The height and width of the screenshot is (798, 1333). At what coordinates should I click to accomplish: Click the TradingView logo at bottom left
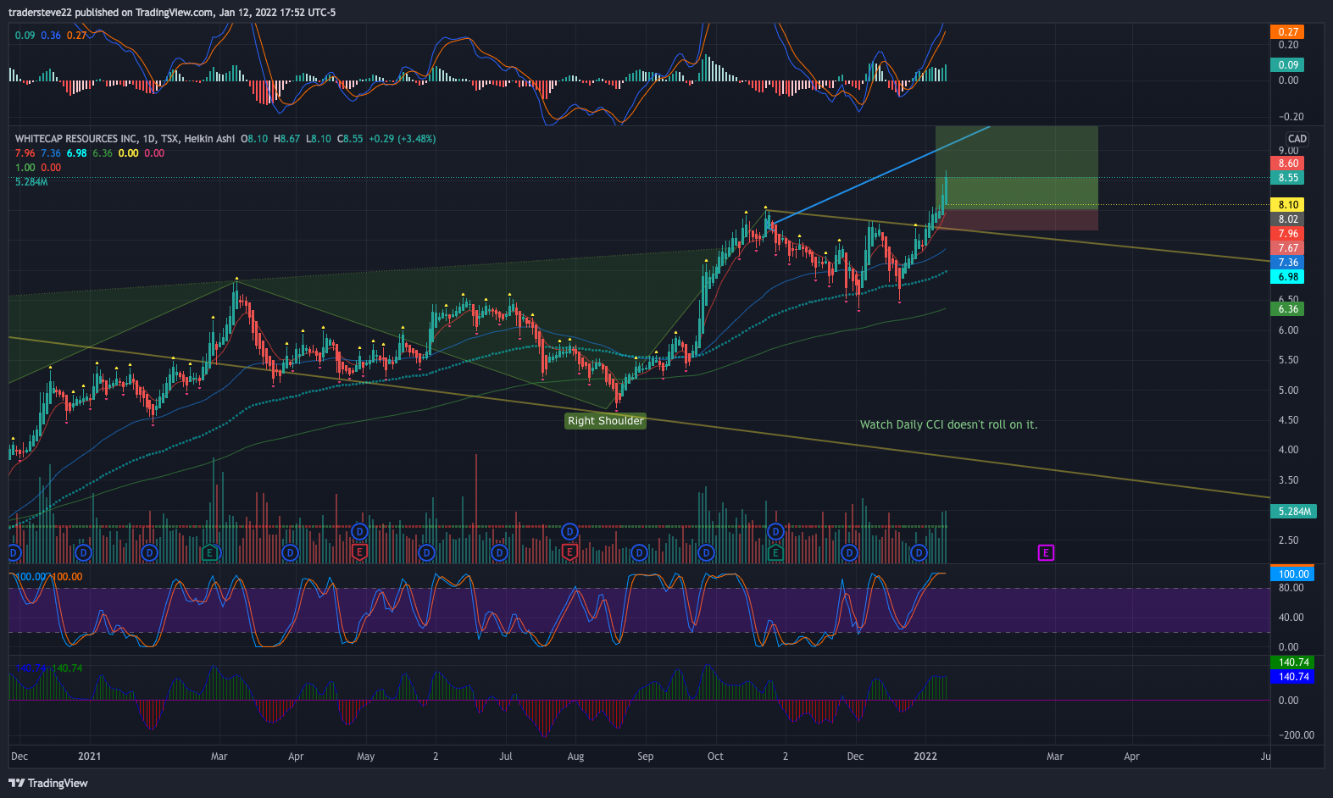(x=48, y=783)
